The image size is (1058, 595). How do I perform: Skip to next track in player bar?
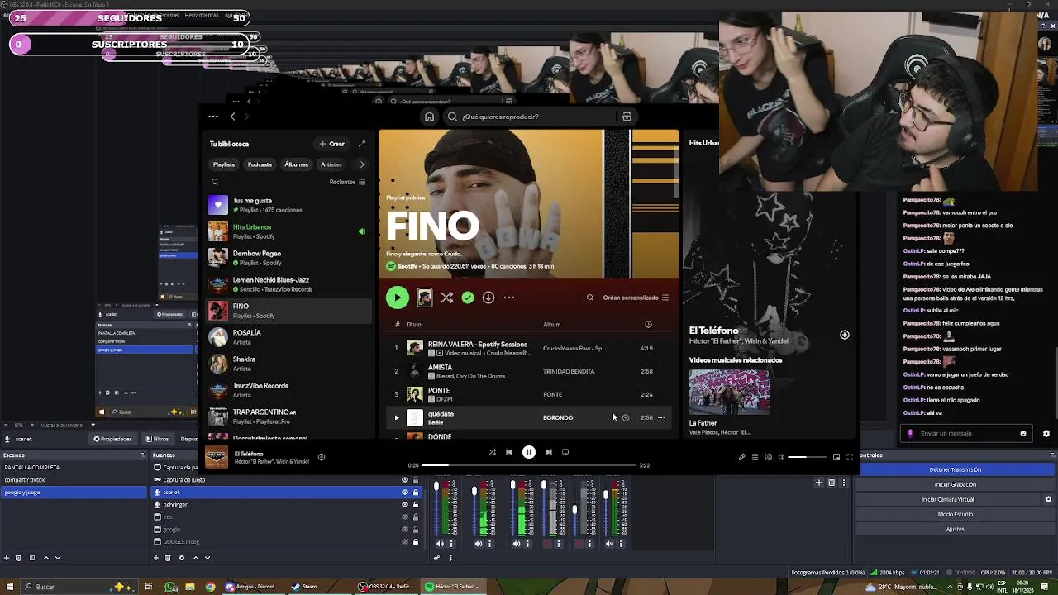[549, 452]
